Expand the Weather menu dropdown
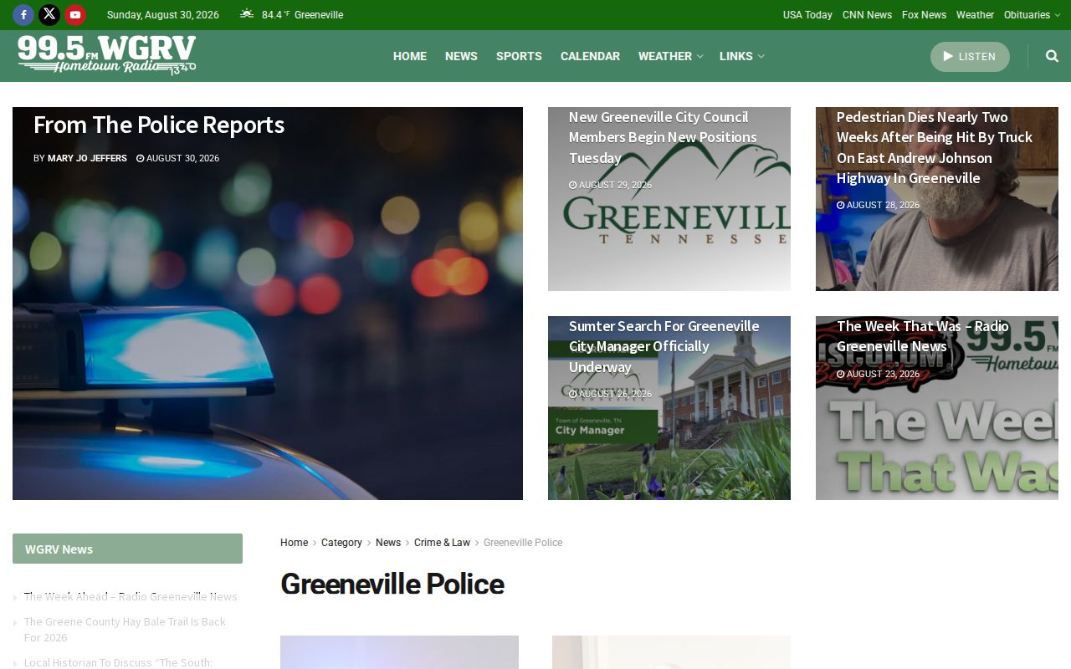The image size is (1071, 669). [x=670, y=56]
